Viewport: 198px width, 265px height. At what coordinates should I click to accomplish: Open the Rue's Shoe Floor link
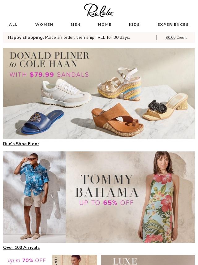tap(21, 144)
